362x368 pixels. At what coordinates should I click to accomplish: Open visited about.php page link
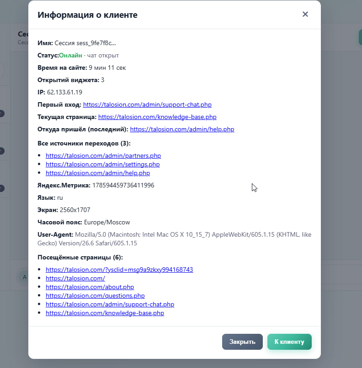pyautogui.click(x=90, y=287)
